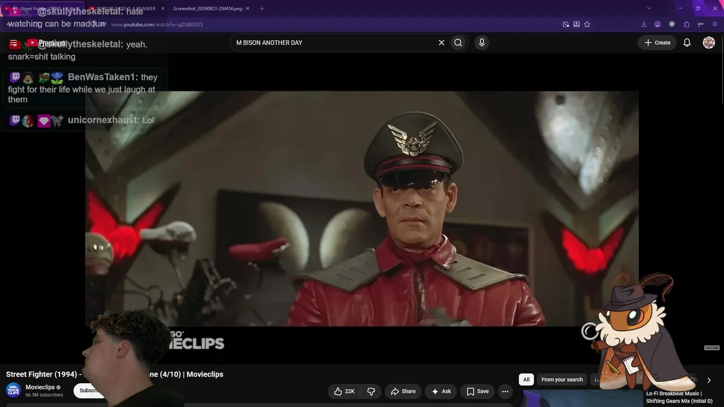Save the video to a playlist
The width and height of the screenshot is (724, 407).
[x=478, y=391]
